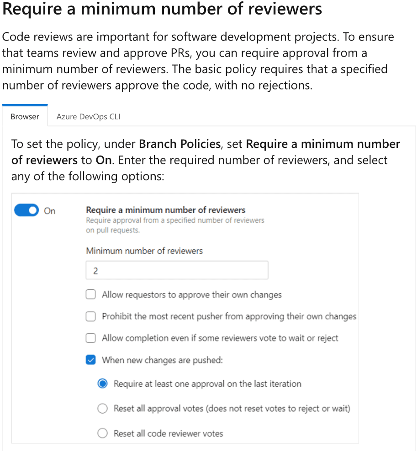417x451 pixels.
Task: Click the bold policy title beside the toggle
Action: pyautogui.click(x=166, y=210)
